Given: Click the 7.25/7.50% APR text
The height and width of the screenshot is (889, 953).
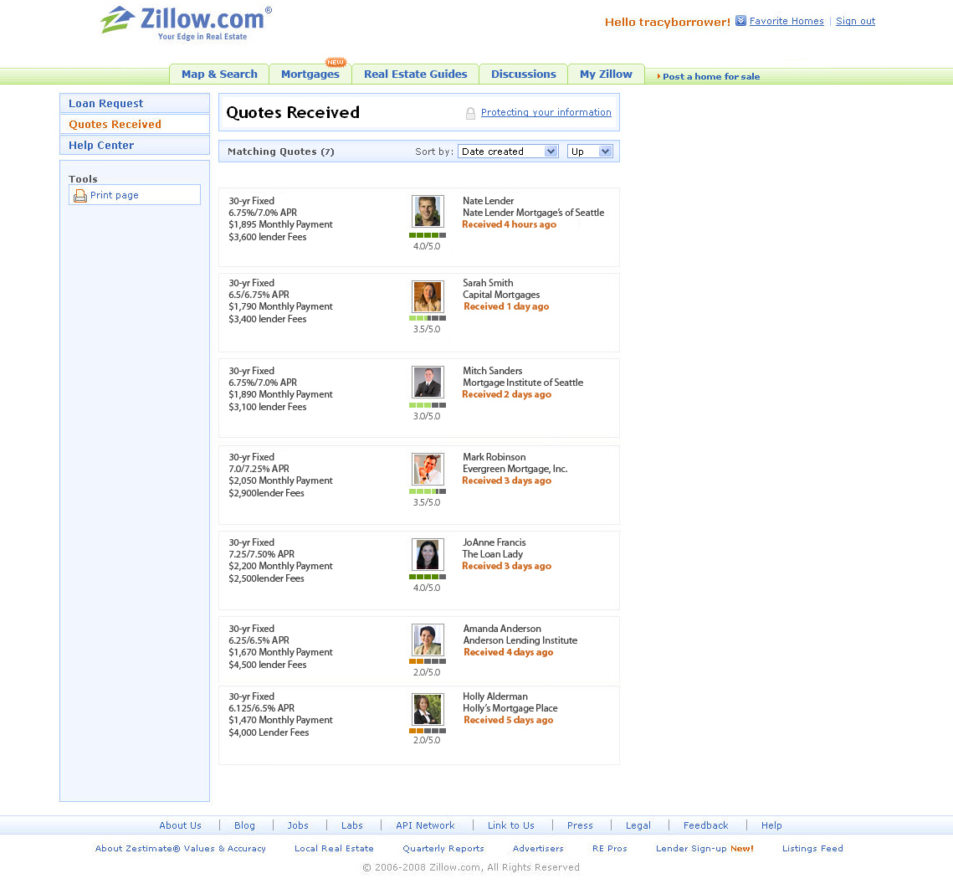Looking at the screenshot, I should [x=261, y=554].
